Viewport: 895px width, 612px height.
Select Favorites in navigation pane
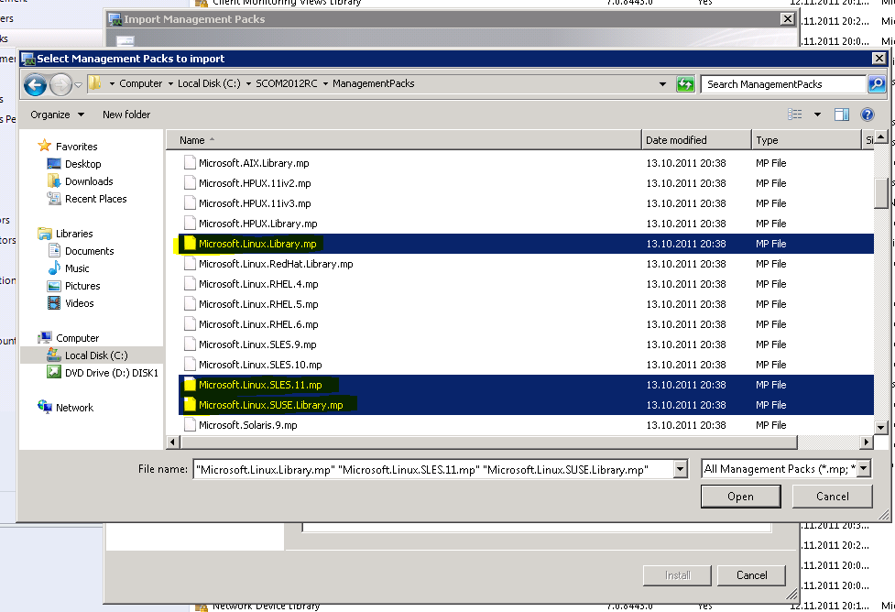(68, 147)
